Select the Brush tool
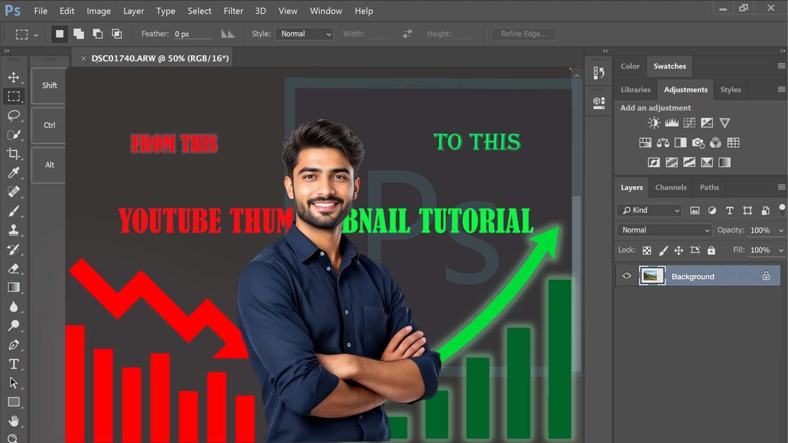788x443 pixels. coord(14,211)
